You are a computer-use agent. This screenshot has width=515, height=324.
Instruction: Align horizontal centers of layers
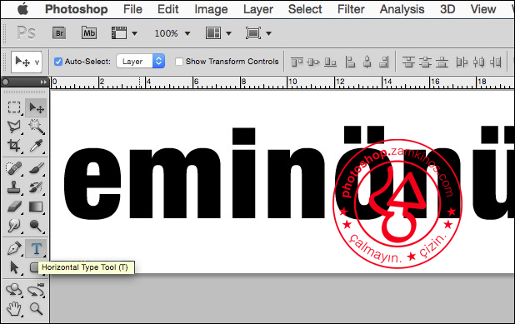367,62
